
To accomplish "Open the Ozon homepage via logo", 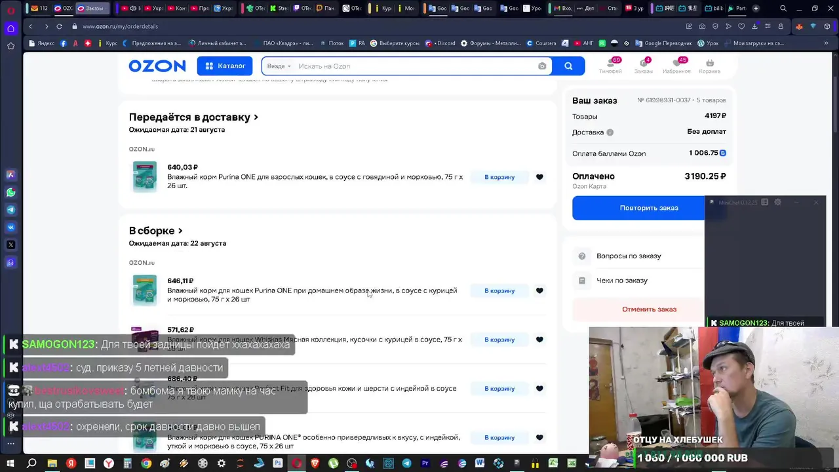I will [x=157, y=66].
